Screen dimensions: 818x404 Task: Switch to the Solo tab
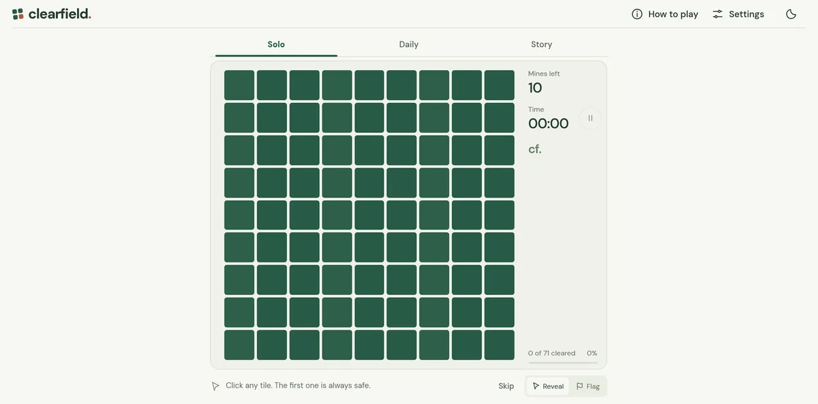click(x=276, y=44)
